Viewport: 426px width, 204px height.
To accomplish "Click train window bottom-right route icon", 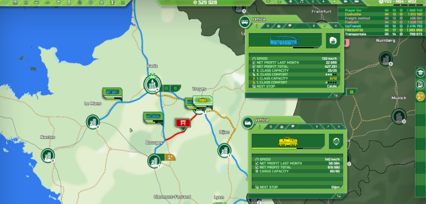I will 339,196.
